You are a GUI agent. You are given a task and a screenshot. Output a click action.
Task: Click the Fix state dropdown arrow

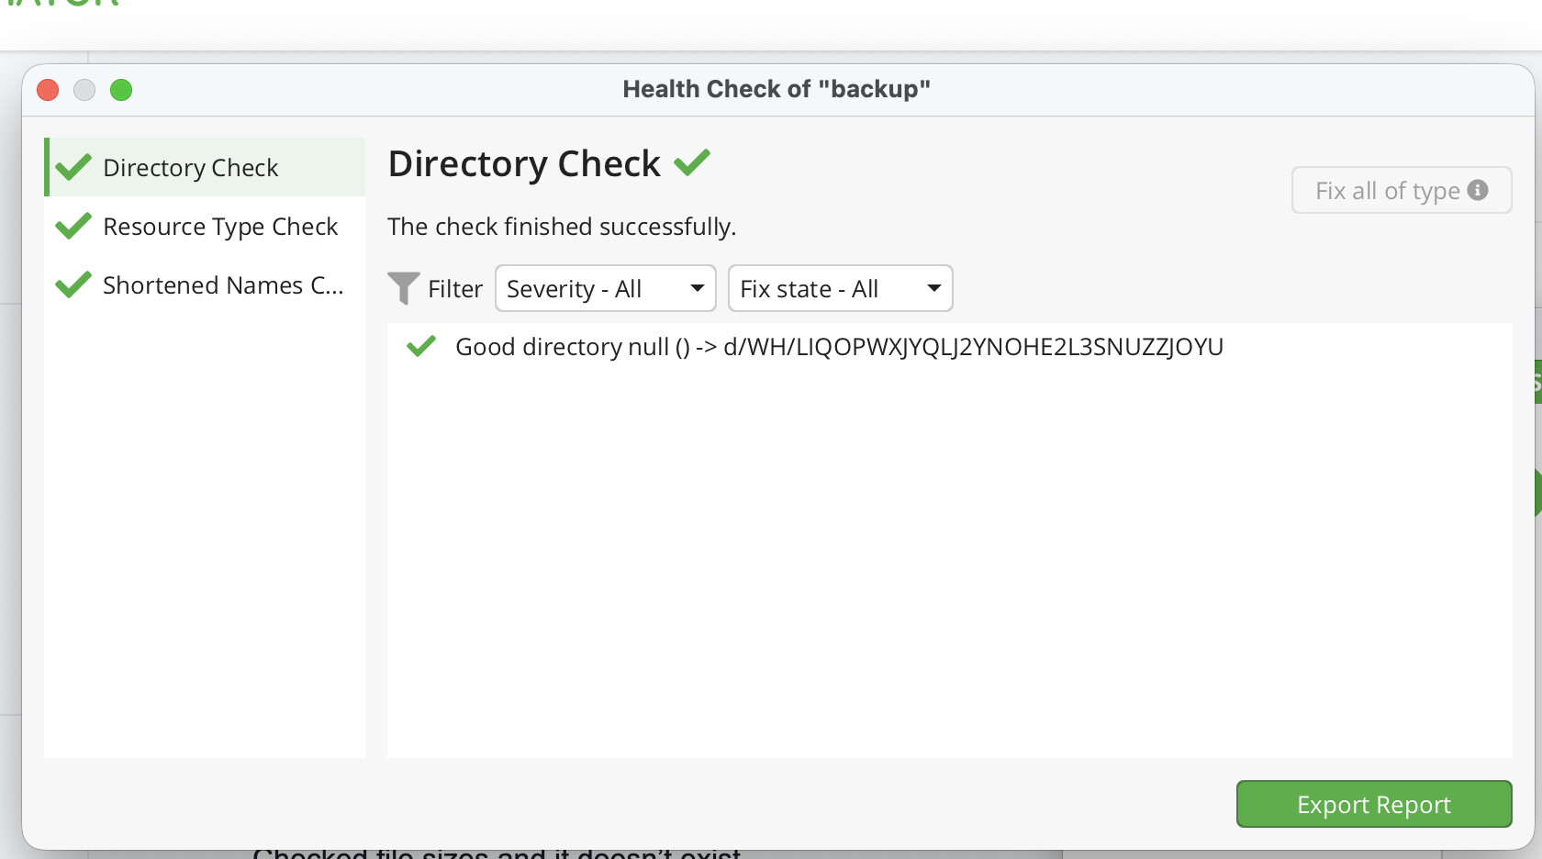(934, 288)
